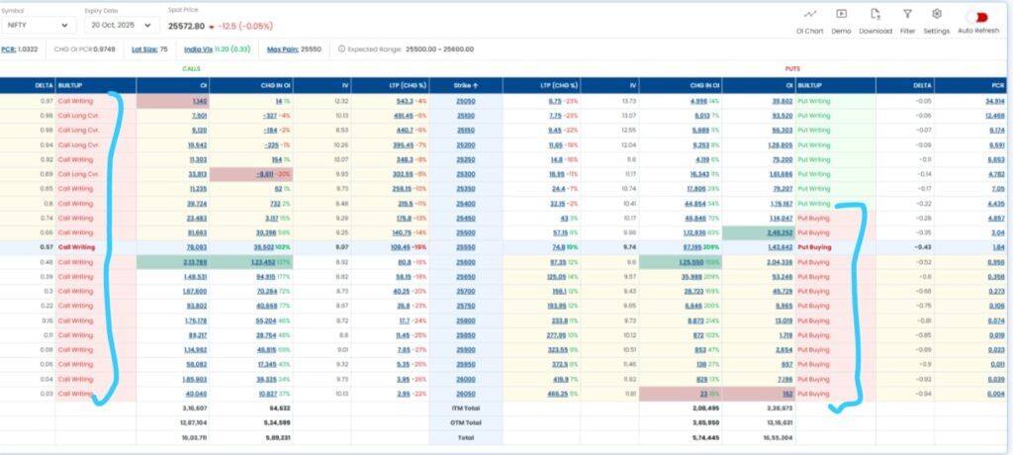This screenshot has height=455, width=1013.
Task: Open the Settings gear
Action: (936, 15)
